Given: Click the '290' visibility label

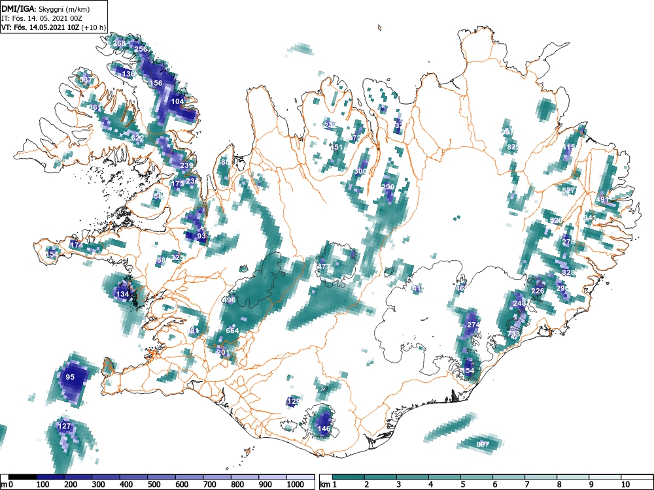Looking at the screenshot, I should click(388, 187).
